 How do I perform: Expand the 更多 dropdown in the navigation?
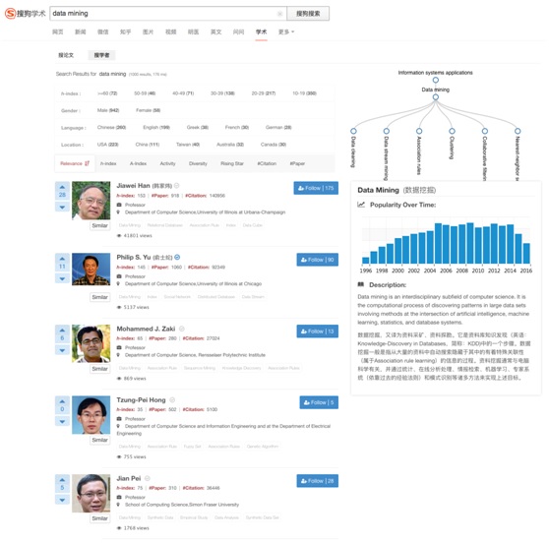click(x=286, y=31)
